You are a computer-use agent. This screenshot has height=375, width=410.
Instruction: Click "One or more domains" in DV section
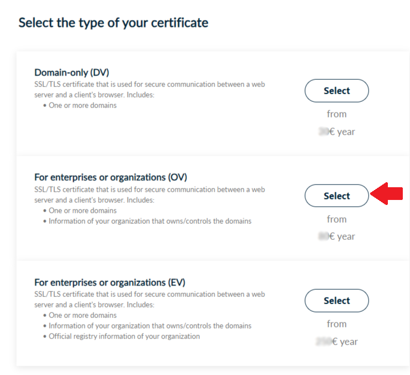[x=82, y=105]
